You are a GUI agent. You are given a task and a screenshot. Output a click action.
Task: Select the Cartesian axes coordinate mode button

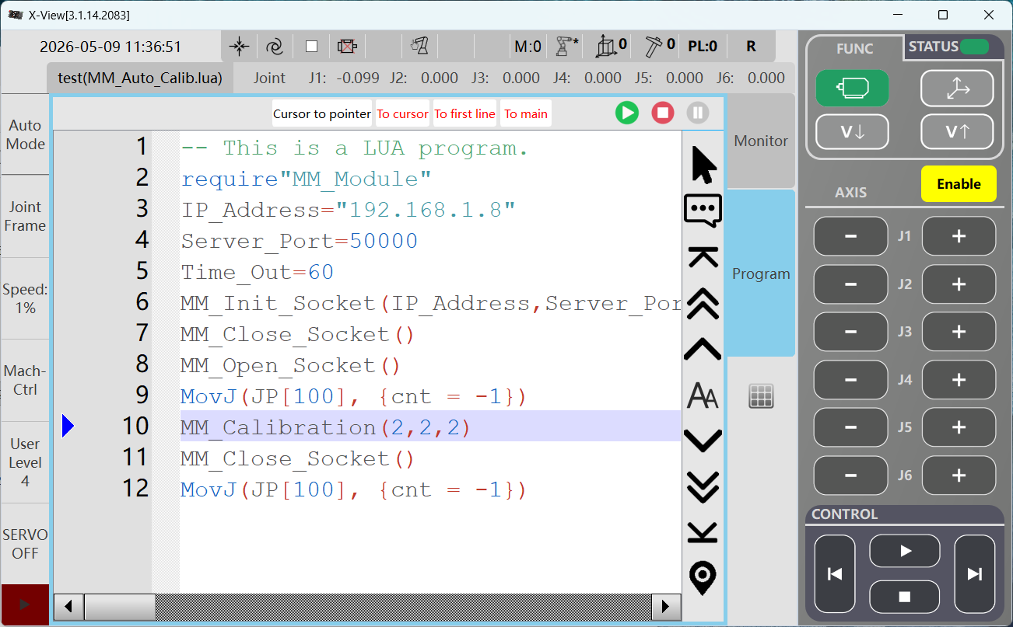tap(957, 88)
